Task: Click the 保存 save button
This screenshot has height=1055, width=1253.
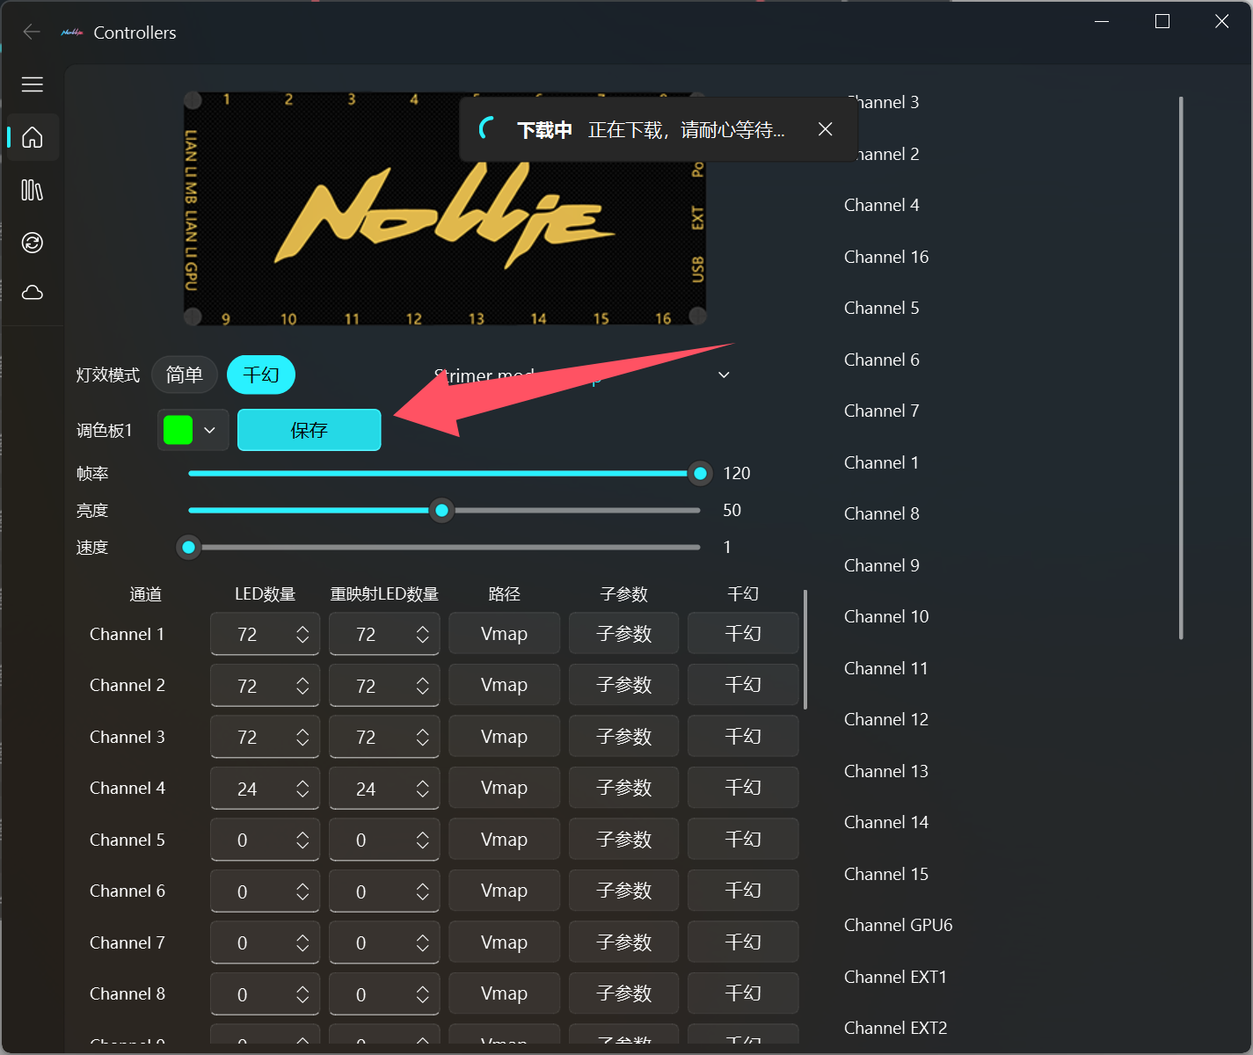Action: point(309,430)
